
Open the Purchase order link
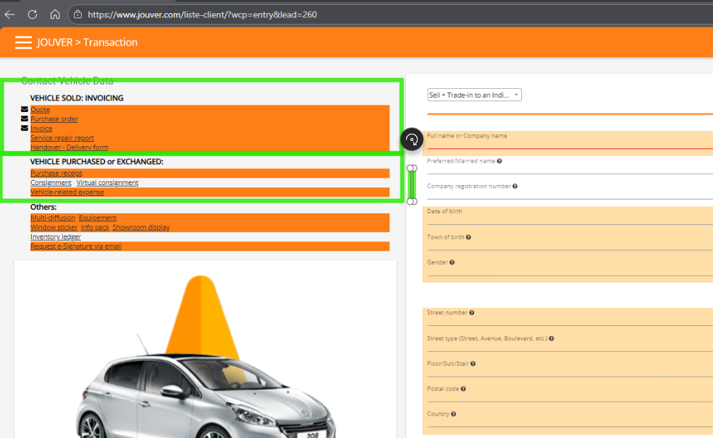(54, 119)
